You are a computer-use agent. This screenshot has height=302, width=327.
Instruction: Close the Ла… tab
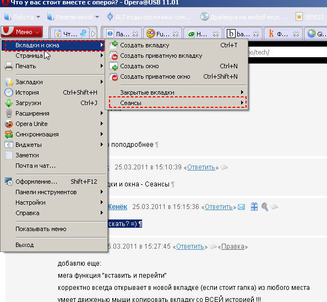135,34
